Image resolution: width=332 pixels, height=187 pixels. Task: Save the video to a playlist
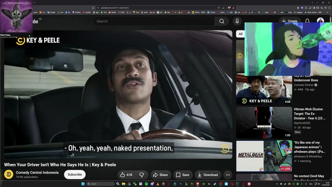183,175
